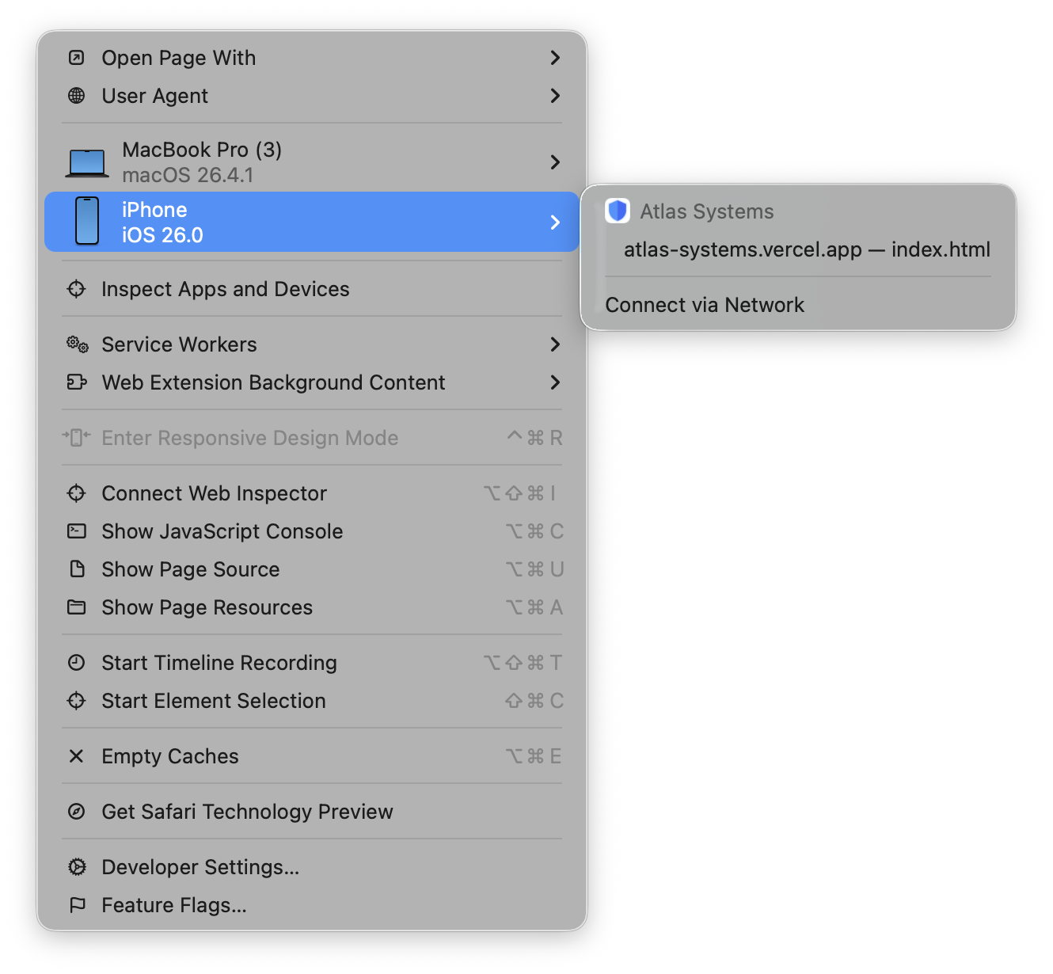Viewport: 1053px width, 974px height.
Task: Click the Web Extension Background Content puzzle icon
Action: pos(77,382)
